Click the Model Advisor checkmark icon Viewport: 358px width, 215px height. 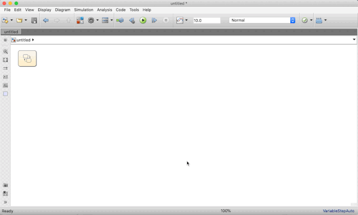pyautogui.click(x=305, y=20)
